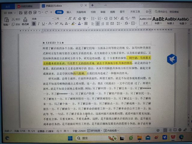
Task: Toggle bold formatting in the ribbon
Action: click(34, 24)
